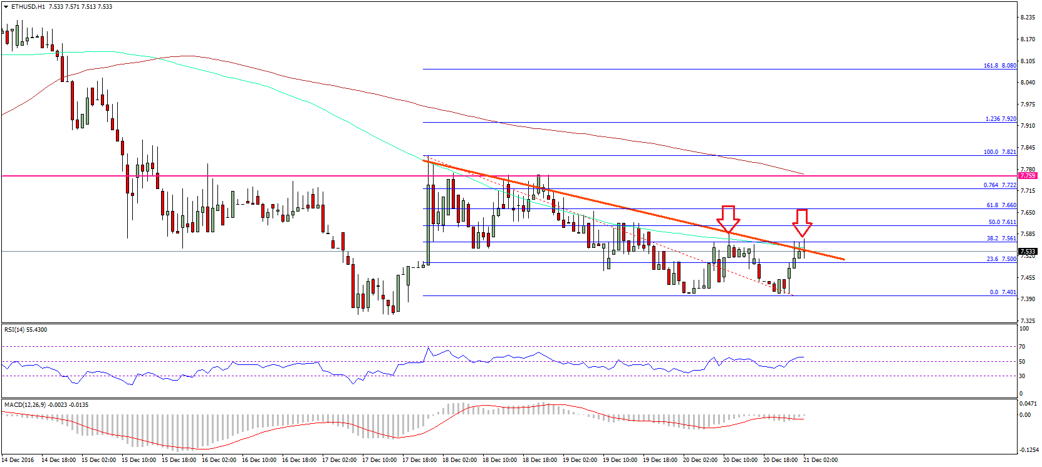
Task: Click the 0.764 7.722 Fibonacci level label
Action: (x=1000, y=185)
